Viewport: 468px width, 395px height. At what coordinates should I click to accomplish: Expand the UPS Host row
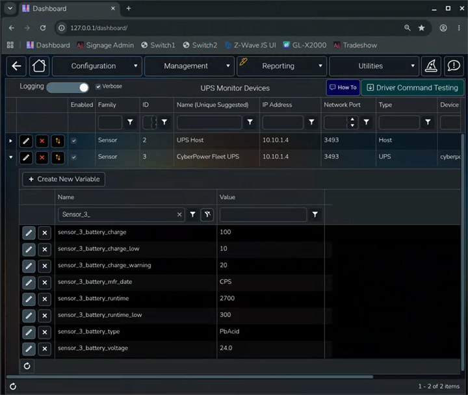(x=11, y=140)
